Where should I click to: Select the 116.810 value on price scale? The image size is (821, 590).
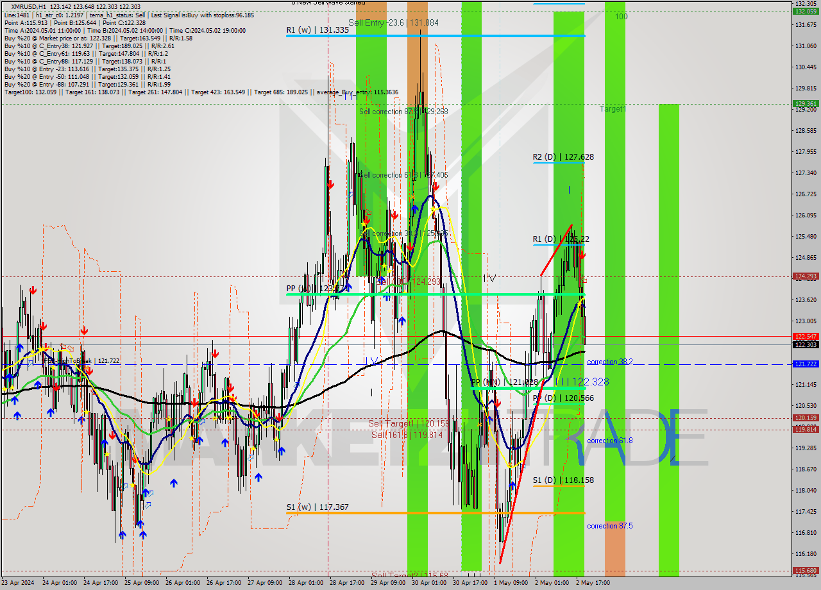click(805, 532)
